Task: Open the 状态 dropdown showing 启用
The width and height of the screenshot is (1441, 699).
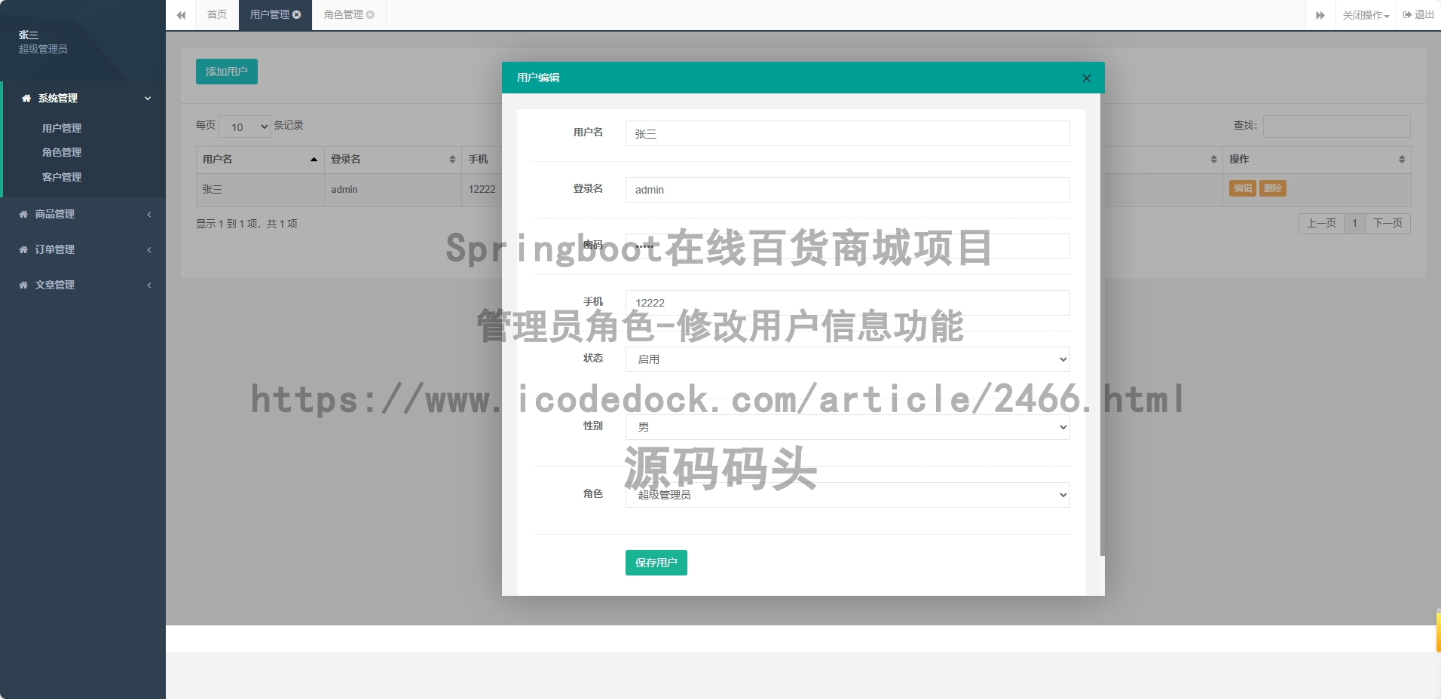Action: pyautogui.click(x=847, y=359)
